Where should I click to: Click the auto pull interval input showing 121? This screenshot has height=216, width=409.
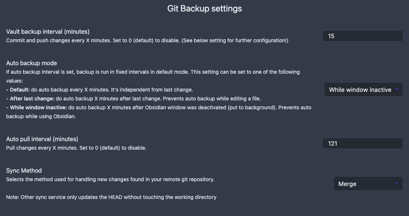363,143
